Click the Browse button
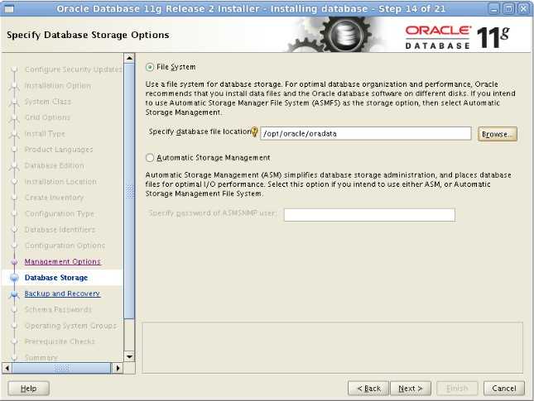Viewport: 534px width, 401px height. point(498,134)
